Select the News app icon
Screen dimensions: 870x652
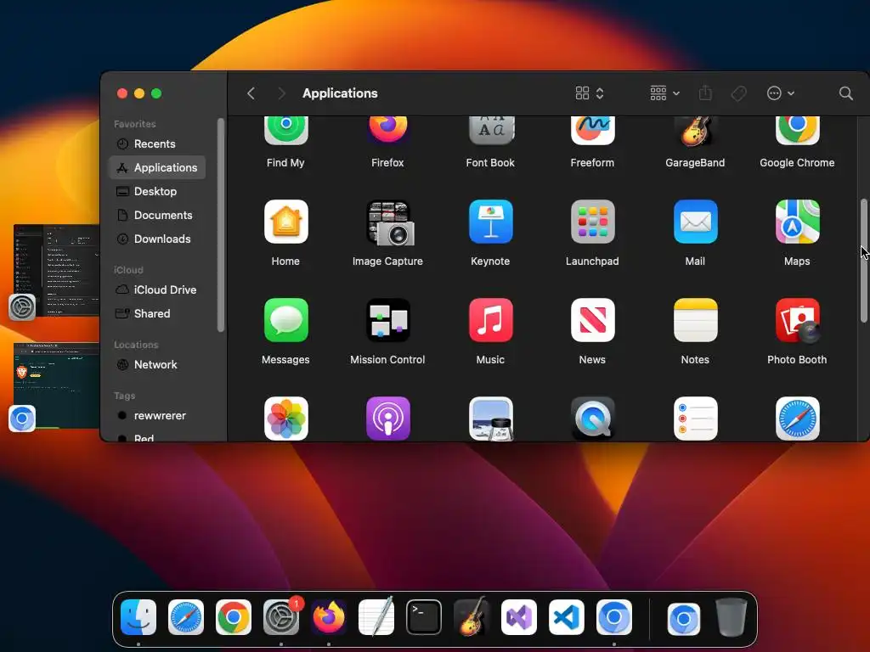click(592, 320)
